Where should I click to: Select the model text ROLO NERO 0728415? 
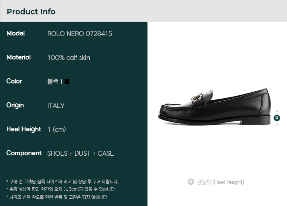(x=80, y=34)
